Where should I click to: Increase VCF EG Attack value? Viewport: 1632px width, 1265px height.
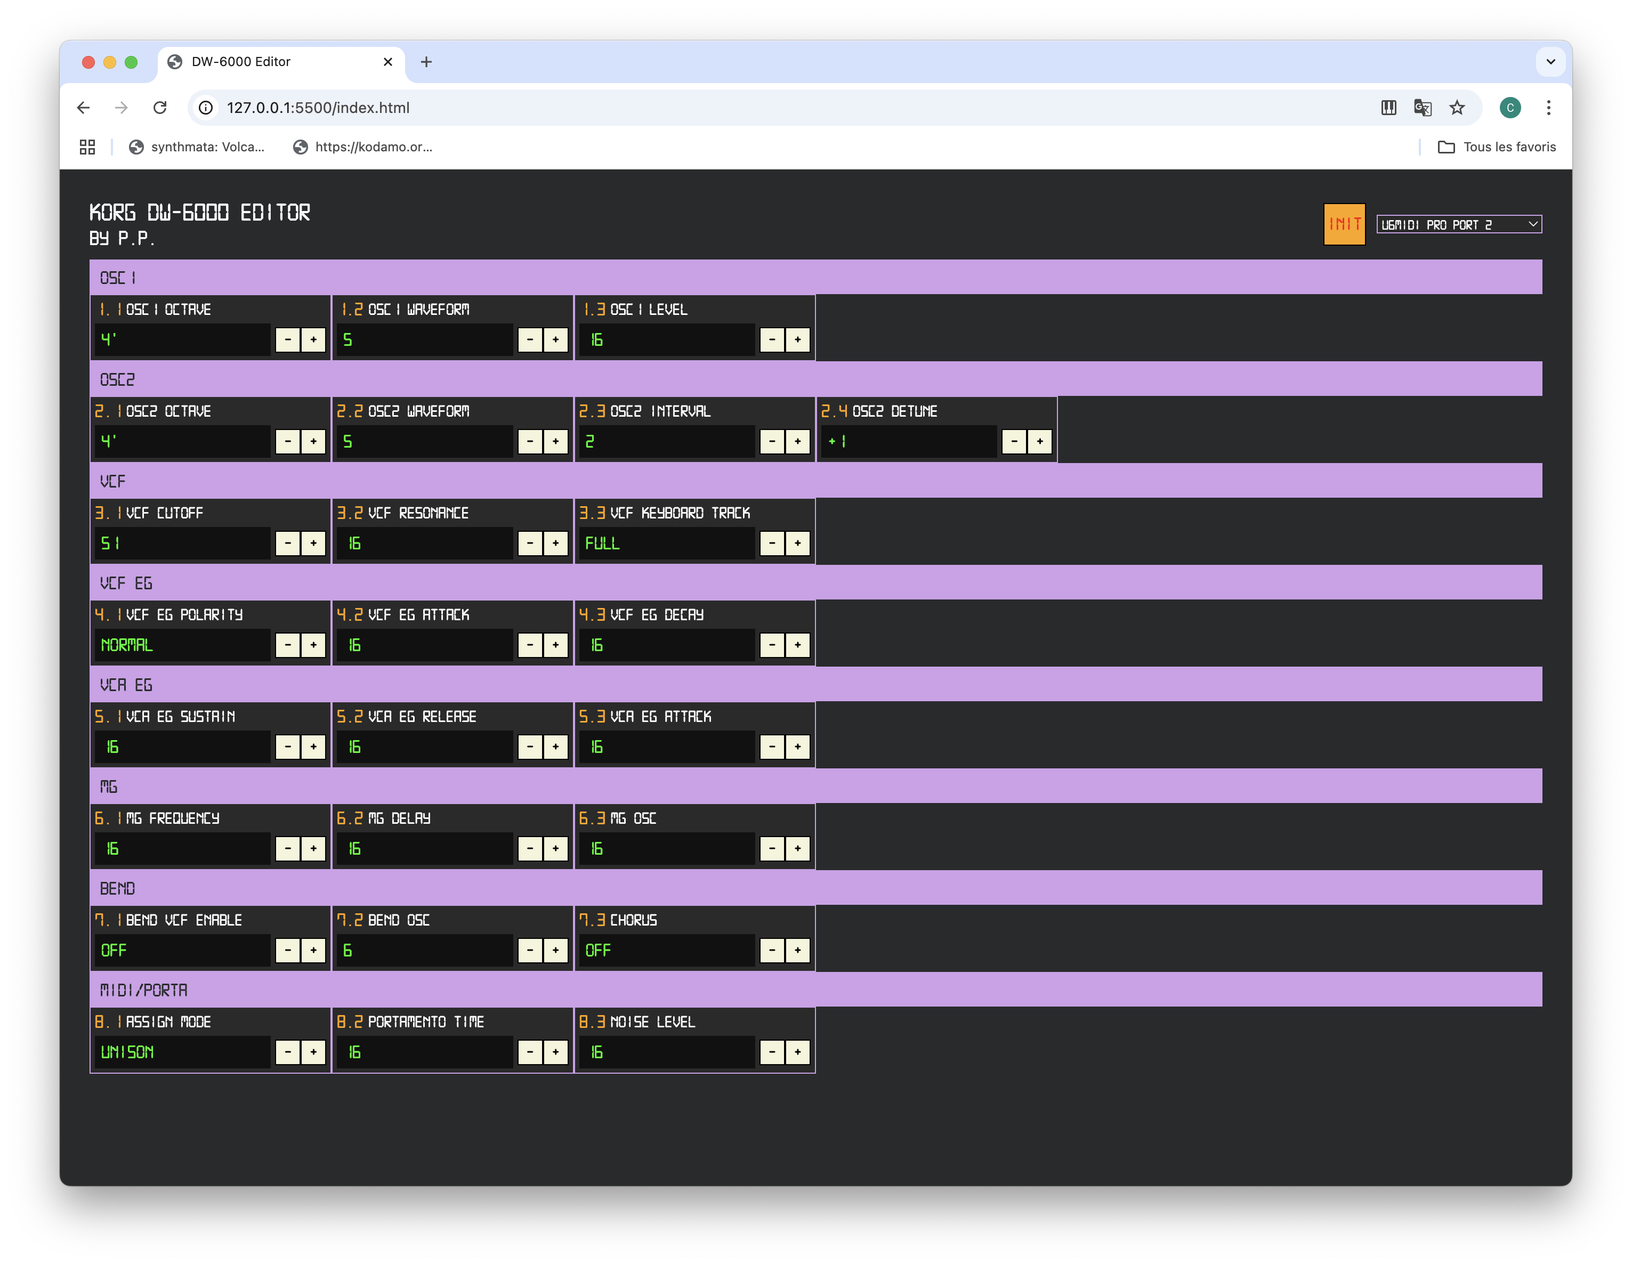pyautogui.click(x=555, y=645)
